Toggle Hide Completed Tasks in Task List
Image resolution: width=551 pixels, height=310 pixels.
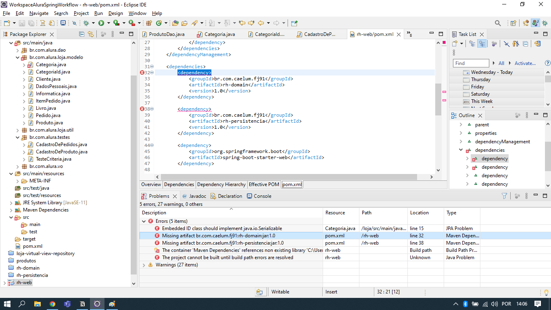point(507,44)
